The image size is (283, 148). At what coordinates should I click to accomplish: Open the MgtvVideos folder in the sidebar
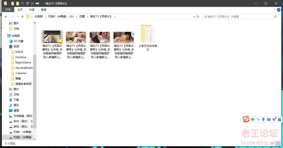coord(23,63)
